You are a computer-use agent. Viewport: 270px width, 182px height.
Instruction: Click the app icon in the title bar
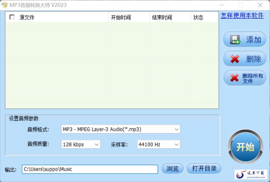point(5,5)
